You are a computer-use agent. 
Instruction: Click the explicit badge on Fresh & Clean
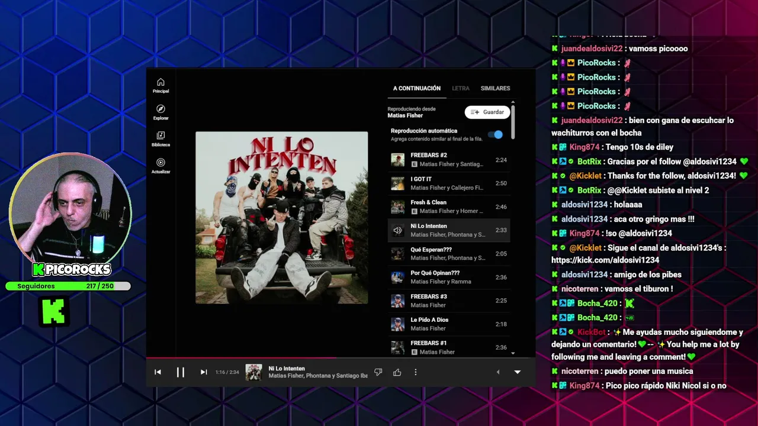[x=415, y=211]
